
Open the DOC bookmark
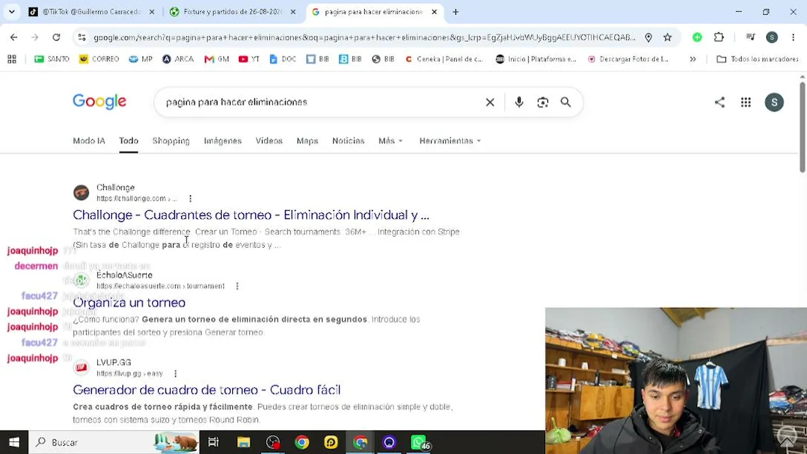pyautogui.click(x=282, y=59)
